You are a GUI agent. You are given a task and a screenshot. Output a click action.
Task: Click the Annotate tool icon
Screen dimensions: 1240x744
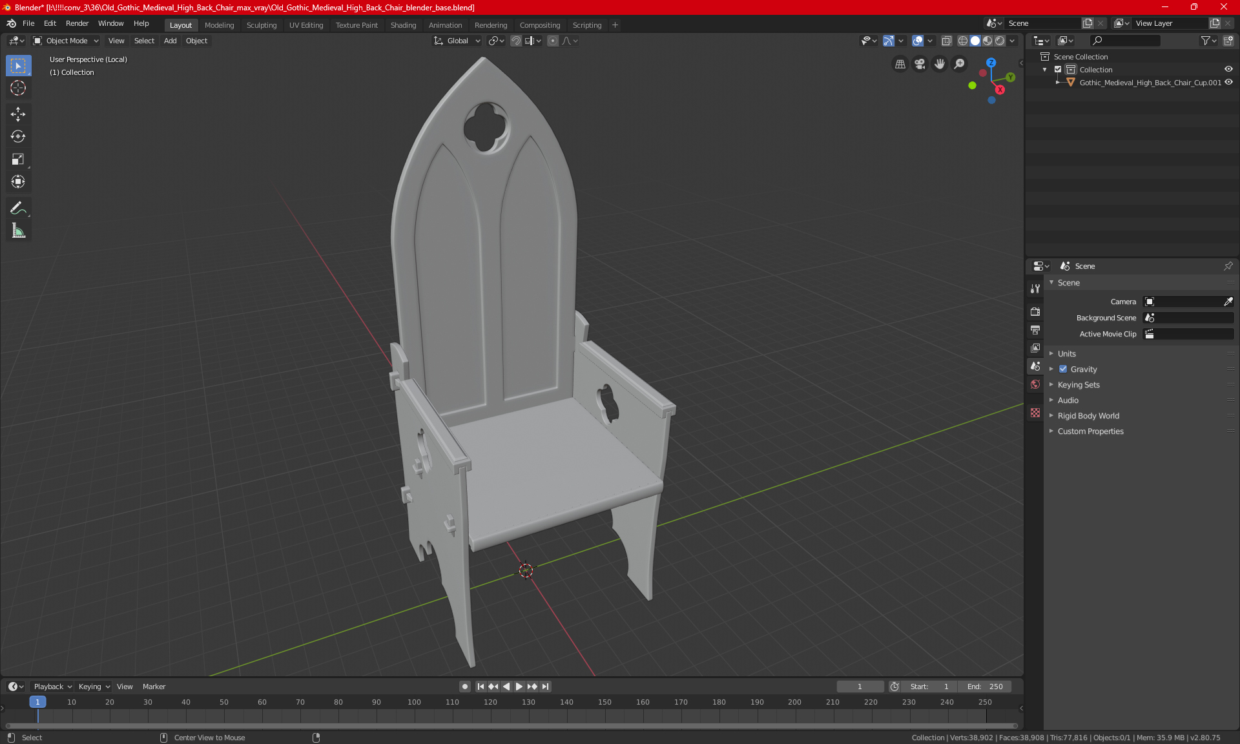[x=17, y=208]
